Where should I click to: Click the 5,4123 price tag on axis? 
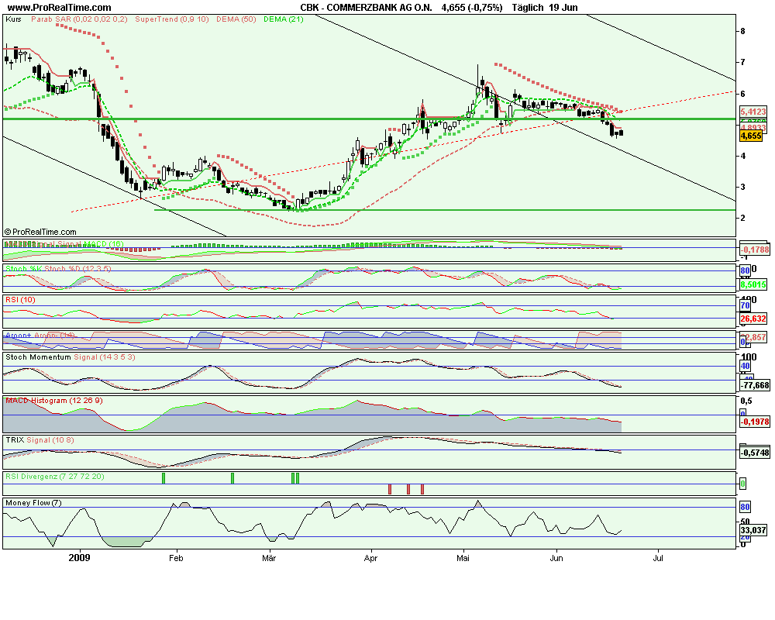pyautogui.click(x=753, y=112)
